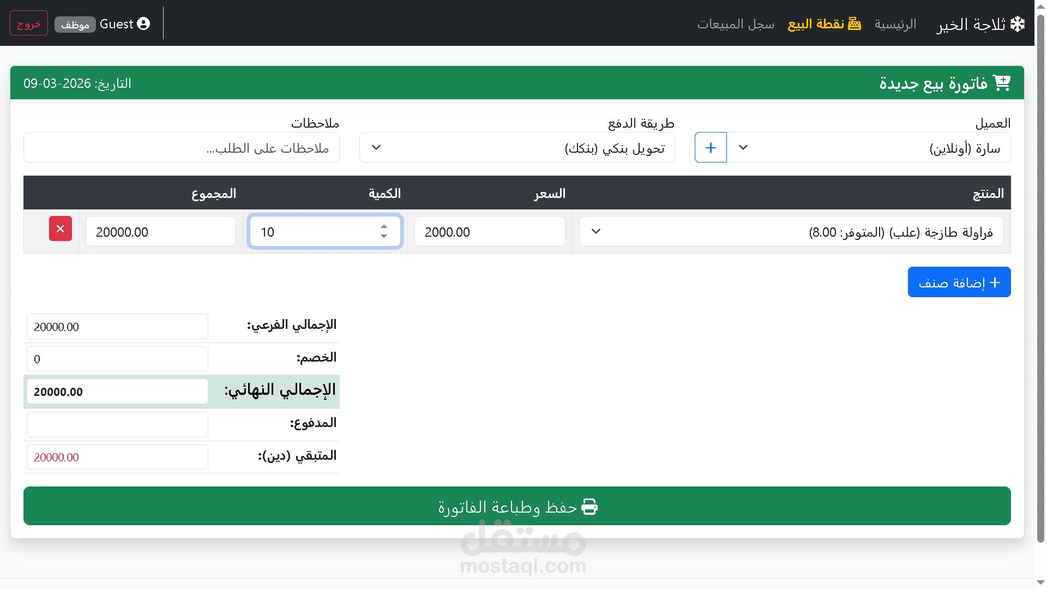This screenshot has width=1047, height=589.
Task: Click the snowflake brand logo icon
Action: coord(1018,24)
